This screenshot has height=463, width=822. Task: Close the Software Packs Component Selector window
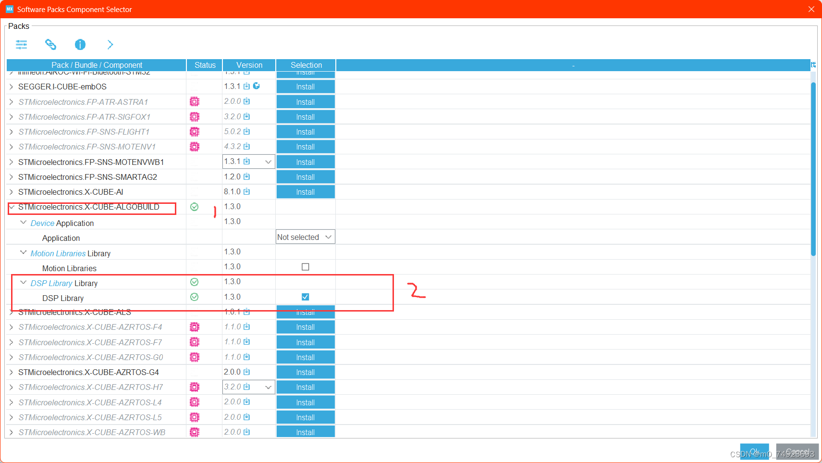point(811,9)
